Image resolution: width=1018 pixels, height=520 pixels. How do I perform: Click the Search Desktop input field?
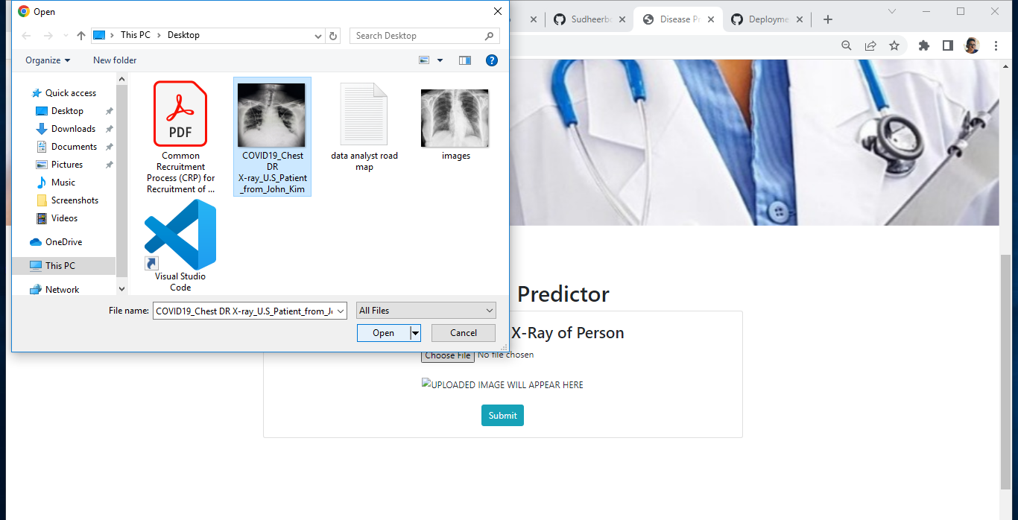(417, 35)
